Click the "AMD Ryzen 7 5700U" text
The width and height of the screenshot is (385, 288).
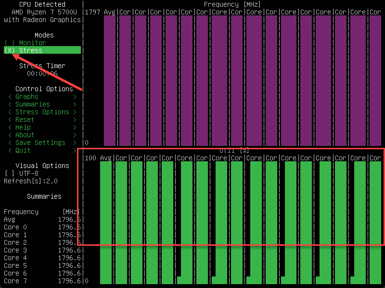point(44,12)
